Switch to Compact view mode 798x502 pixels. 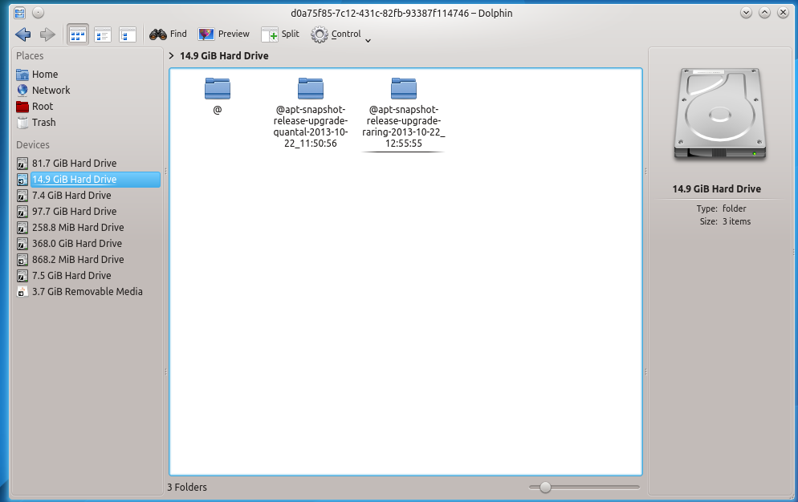pyautogui.click(x=103, y=34)
